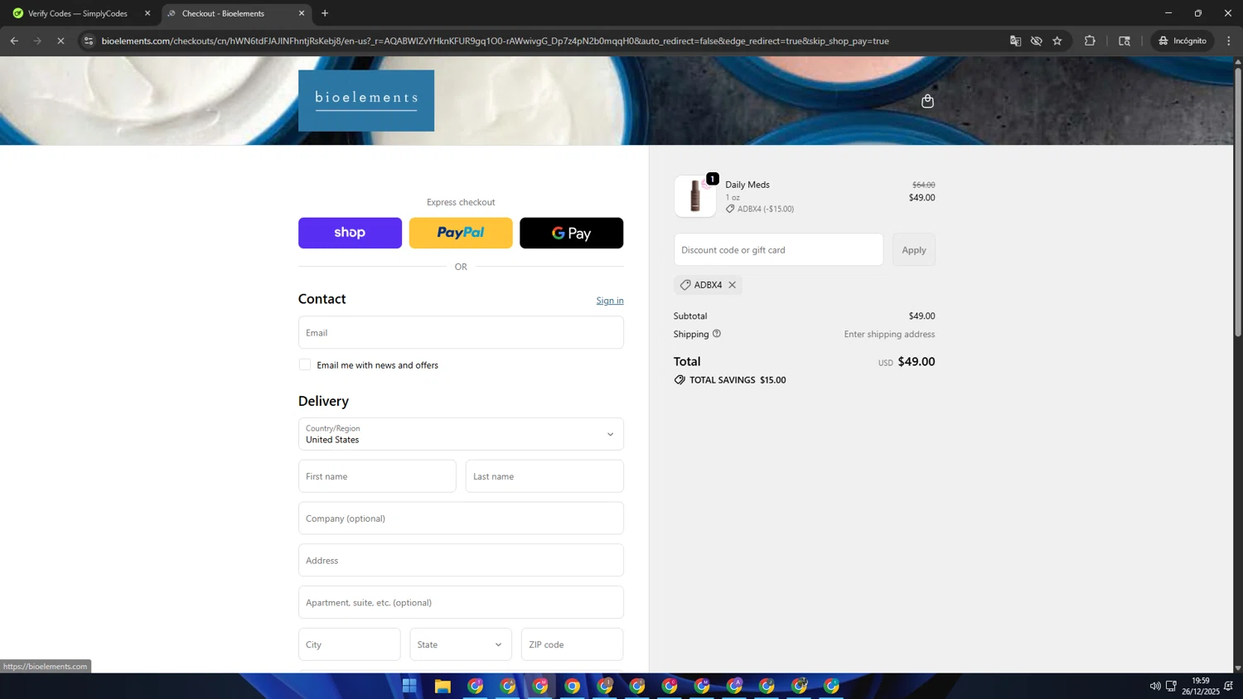Focus the ZIP code field
This screenshot has height=699, width=1243.
point(572,644)
